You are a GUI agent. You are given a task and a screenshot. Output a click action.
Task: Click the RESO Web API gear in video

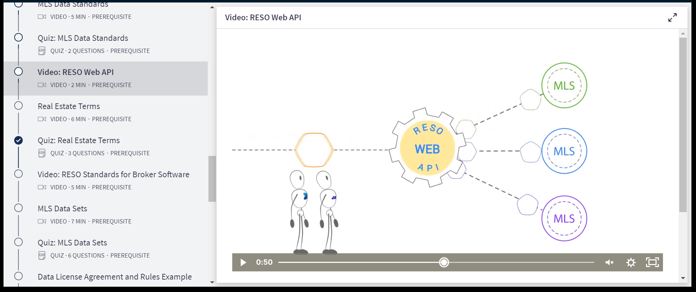point(428,148)
